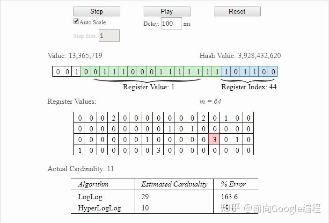The width and height of the screenshot is (329, 223).
Task: Select the Hash Value: 3,928,432,620 text
Action: point(240,56)
